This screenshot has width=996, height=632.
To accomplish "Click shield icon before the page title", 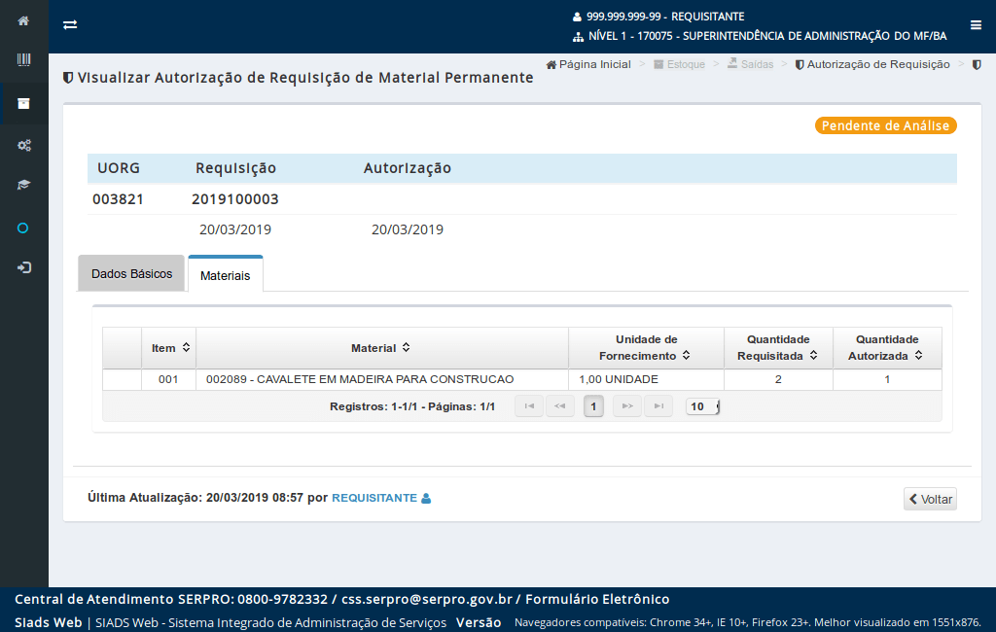I will (68, 78).
